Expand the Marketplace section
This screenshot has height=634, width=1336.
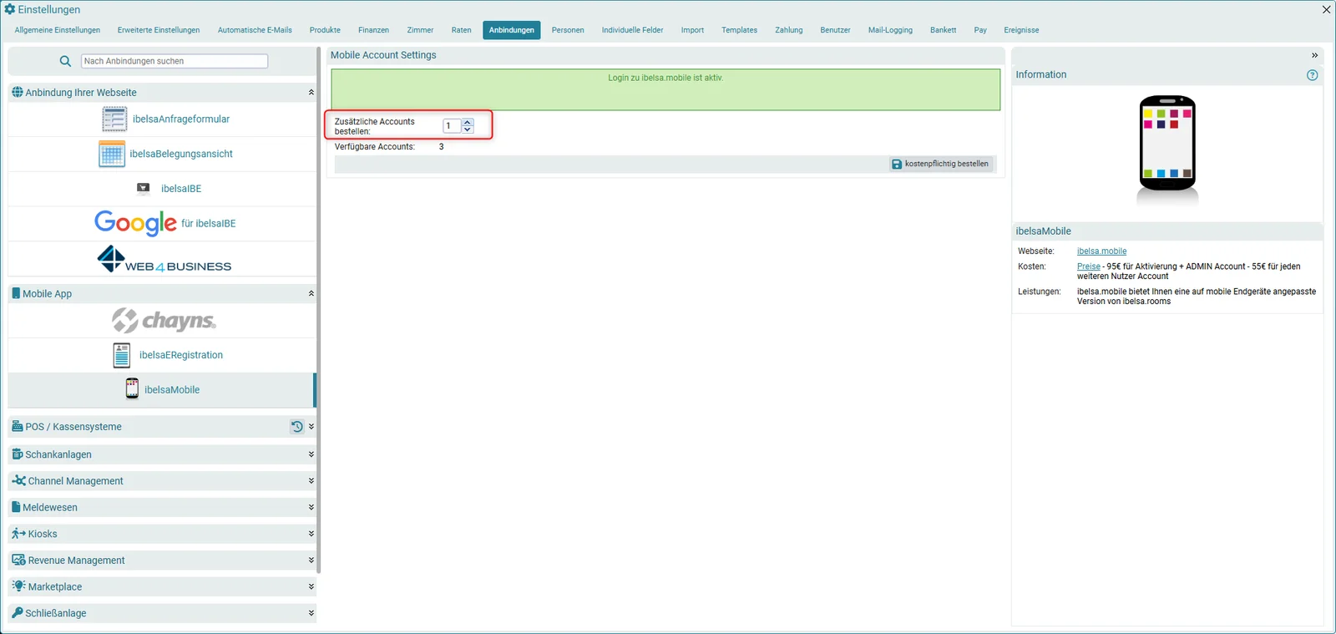311,587
